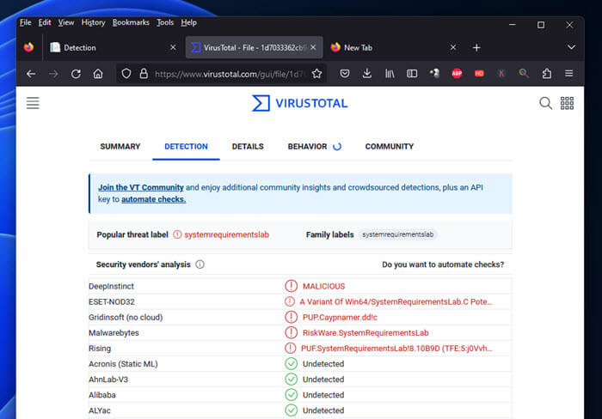Viewport: 602px width, 419px height.
Task: Toggle the browser sidebar
Action: (412, 73)
